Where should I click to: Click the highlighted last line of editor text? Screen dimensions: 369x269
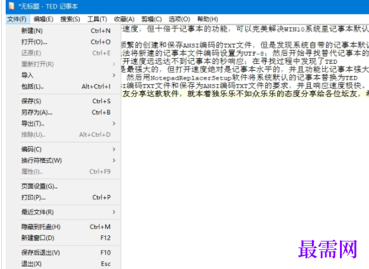(x=245, y=94)
